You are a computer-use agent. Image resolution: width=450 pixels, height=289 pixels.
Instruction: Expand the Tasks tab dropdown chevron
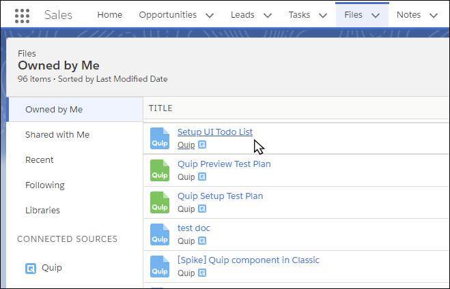click(x=323, y=16)
